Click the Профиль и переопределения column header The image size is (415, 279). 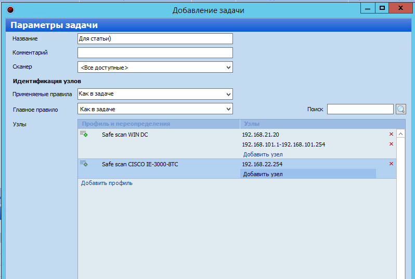tap(159, 124)
